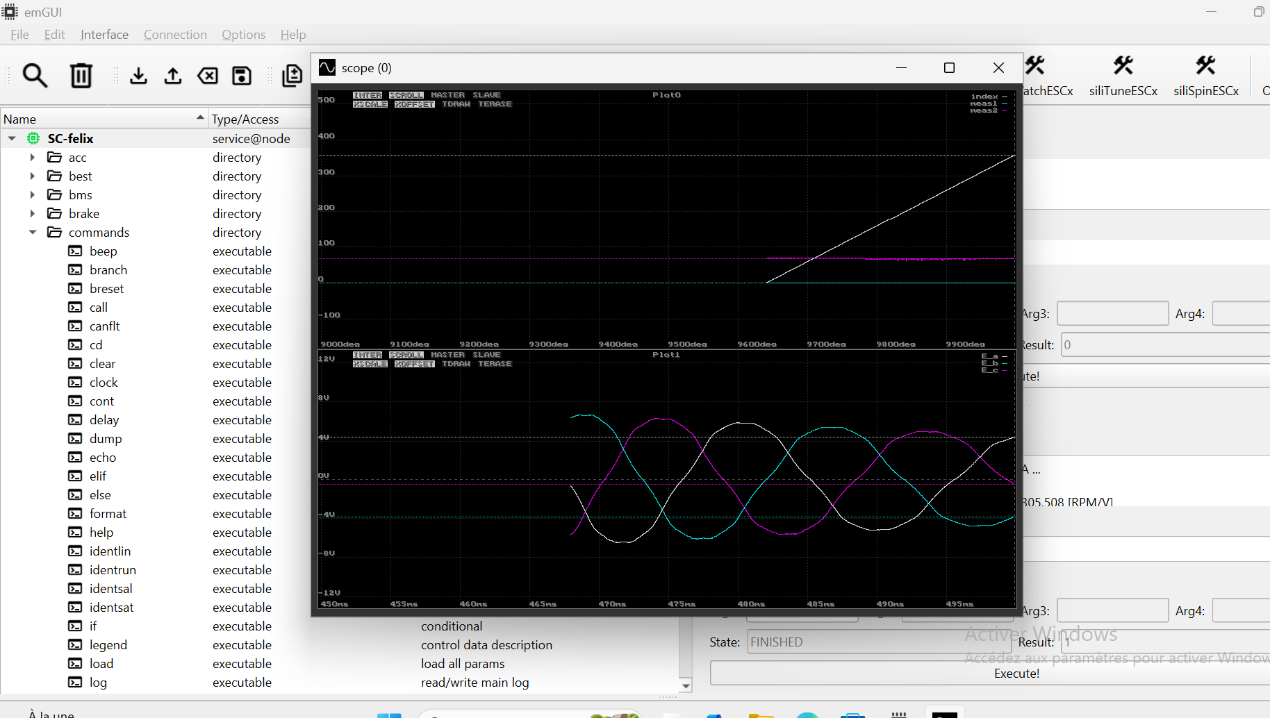Open the Interface menu
The height and width of the screenshot is (718, 1270).
coord(104,35)
